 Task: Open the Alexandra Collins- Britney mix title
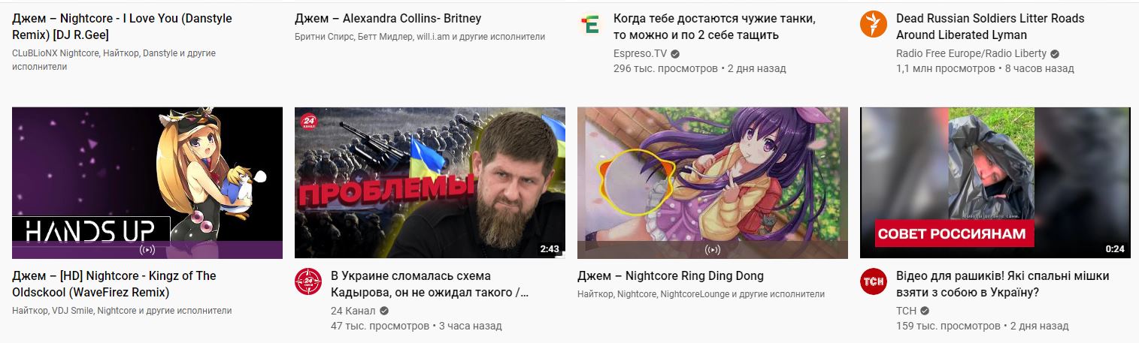(388, 18)
